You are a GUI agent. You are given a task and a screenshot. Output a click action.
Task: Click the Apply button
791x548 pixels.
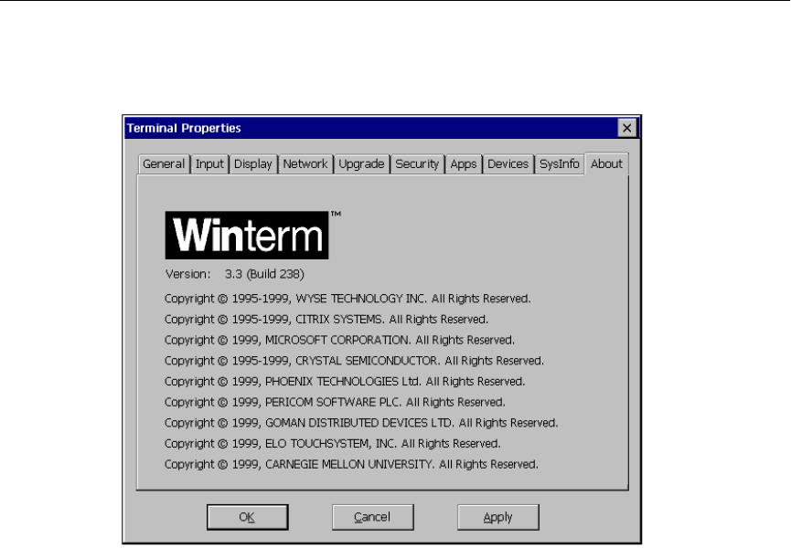click(x=497, y=517)
